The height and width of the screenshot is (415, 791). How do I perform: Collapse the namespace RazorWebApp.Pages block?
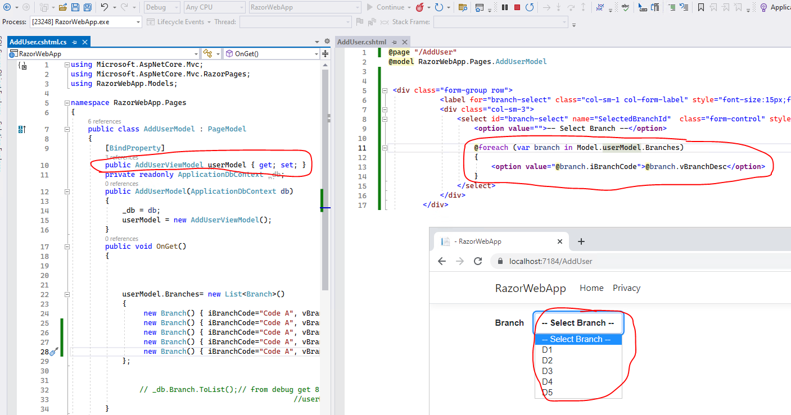[x=67, y=103]
